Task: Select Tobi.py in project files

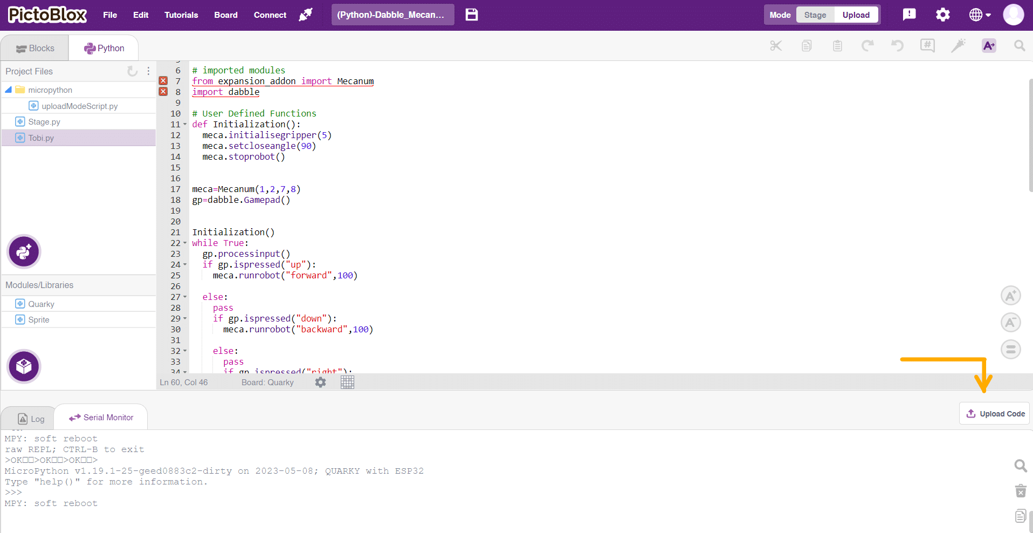Action: tap(42, 138)
